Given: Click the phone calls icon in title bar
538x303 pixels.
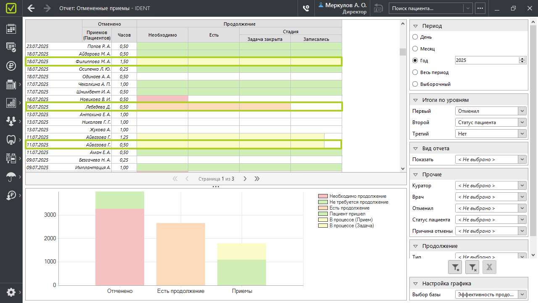Looking at the screenshot, I should 306,8.
